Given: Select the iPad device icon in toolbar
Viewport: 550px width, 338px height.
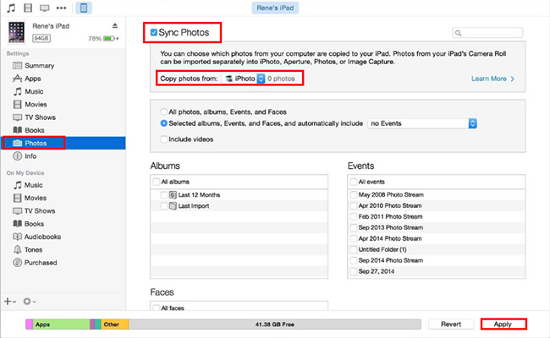Looking at the screenshot, I should (84, 8).
